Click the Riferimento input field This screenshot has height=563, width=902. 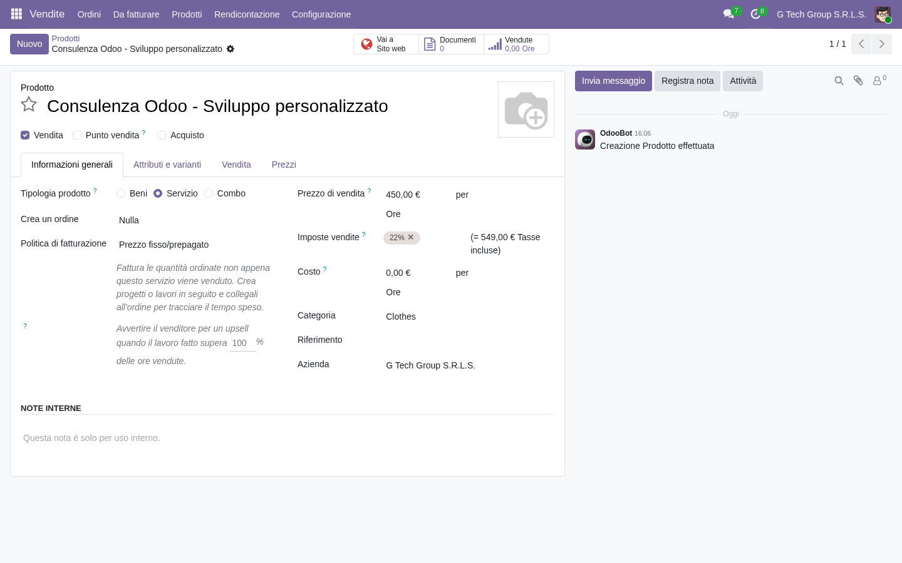point(469,341)
